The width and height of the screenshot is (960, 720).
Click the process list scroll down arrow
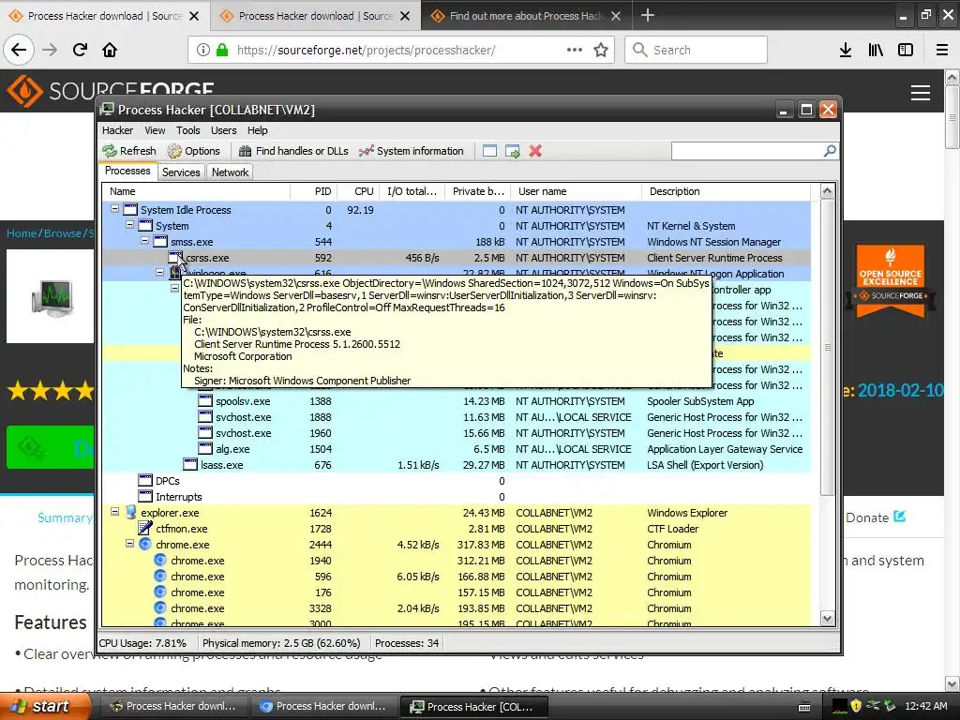pyautogui.click(x=827, y=619)
